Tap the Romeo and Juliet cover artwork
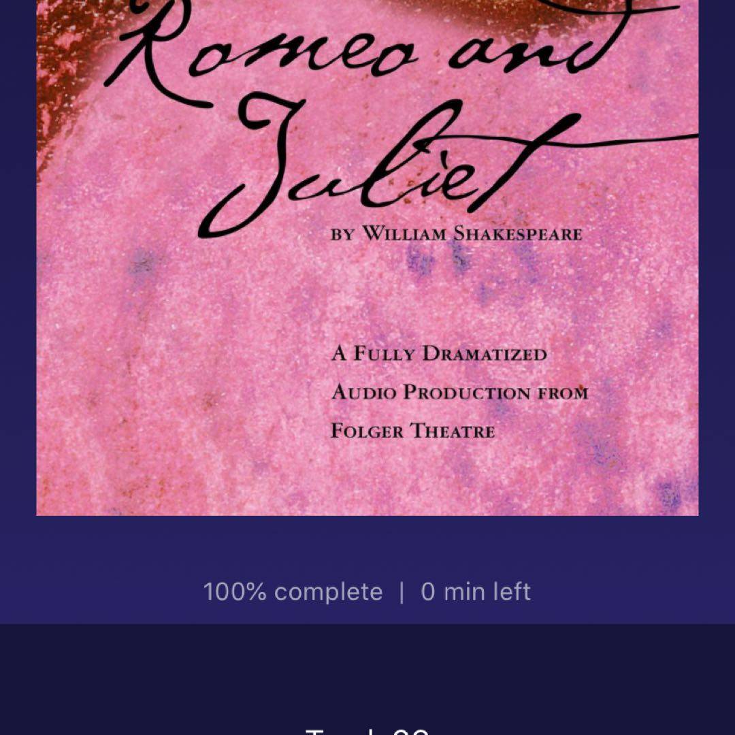Viewport: 735px width, 735px height. point(367,258)
